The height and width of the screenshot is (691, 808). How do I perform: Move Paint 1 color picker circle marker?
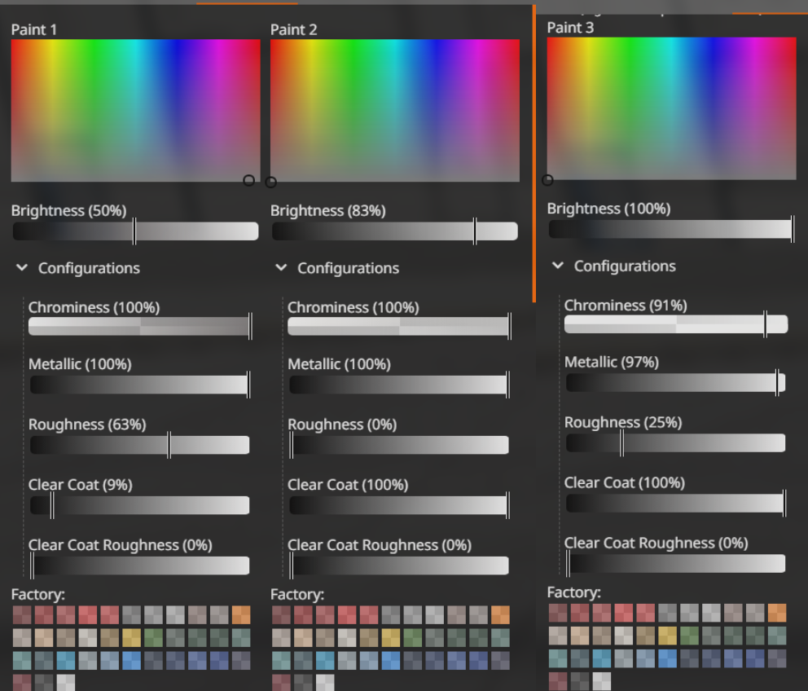tap(248, 180)
